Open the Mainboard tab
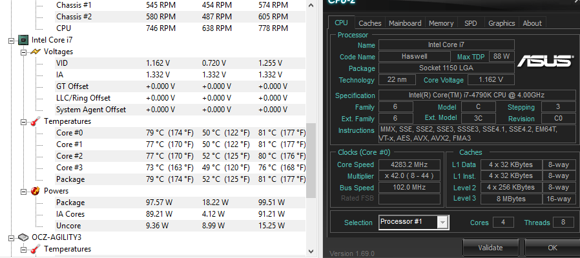Screen dimensions: 580x258 [405, 23]
